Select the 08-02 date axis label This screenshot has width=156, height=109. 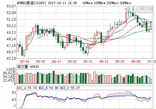coord(40,62)
